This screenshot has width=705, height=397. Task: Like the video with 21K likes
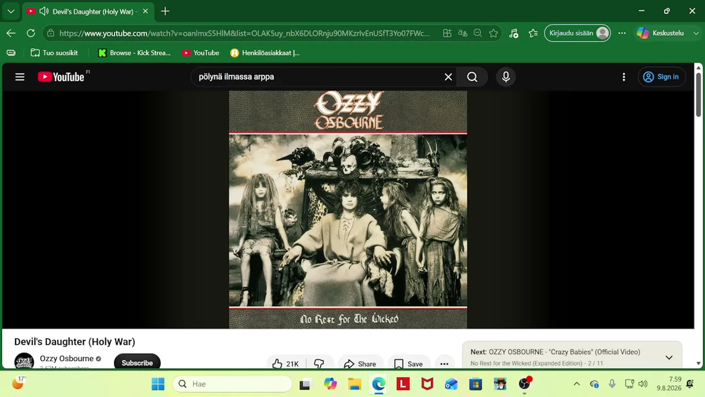click(x=286, y=363)
